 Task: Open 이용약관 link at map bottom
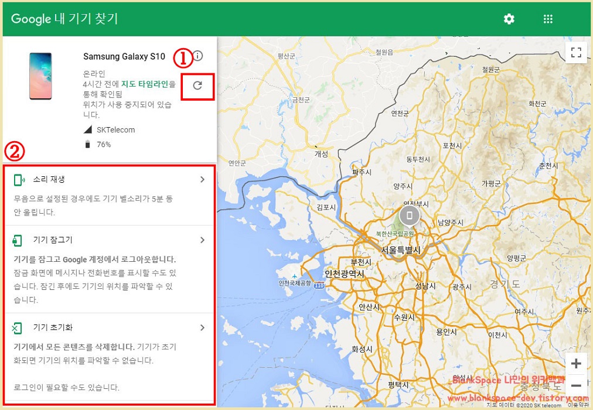[578, 405]
